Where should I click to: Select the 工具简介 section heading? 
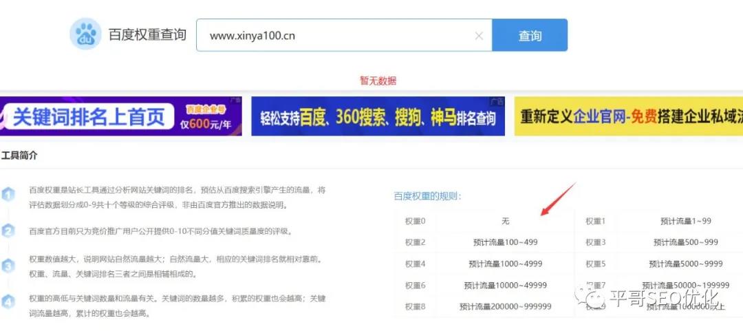[x=19, y=156]
